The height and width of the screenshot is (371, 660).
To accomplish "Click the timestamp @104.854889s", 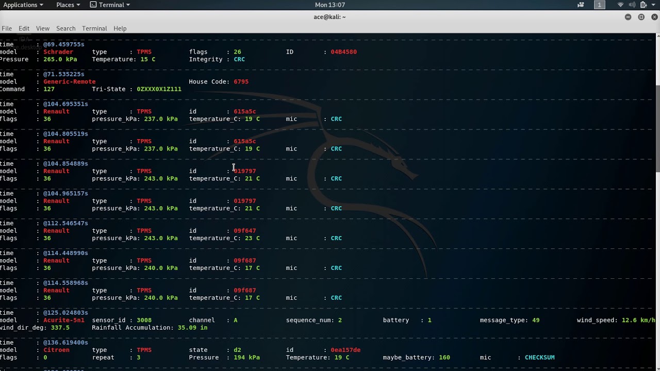I will click(x=65, y=164).
